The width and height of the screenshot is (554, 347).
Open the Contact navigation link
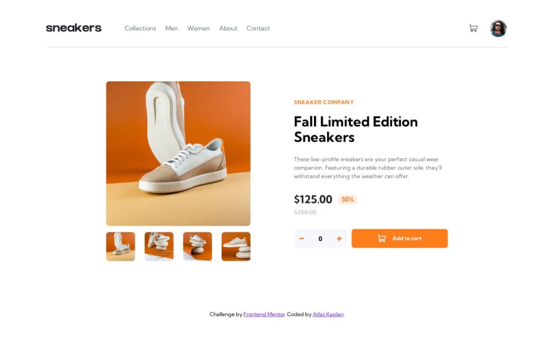coord(258,28)
